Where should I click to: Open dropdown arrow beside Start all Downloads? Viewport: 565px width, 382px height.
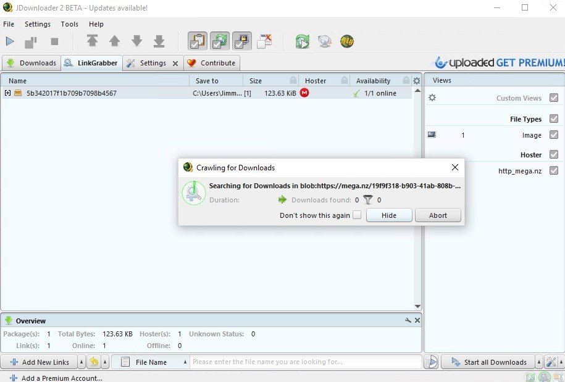click(x=539, y=362)
